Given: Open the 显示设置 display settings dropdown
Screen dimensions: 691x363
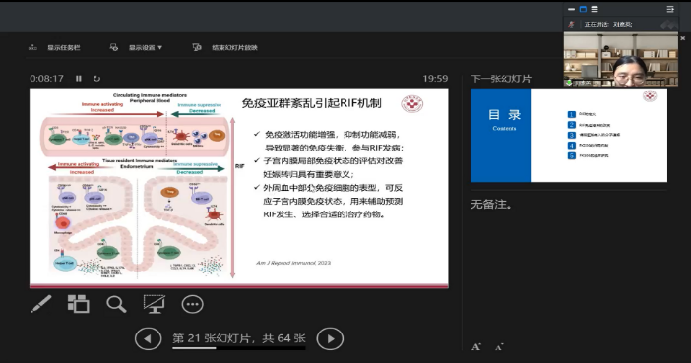Looking at the screenshot, I should click(146, 47).
